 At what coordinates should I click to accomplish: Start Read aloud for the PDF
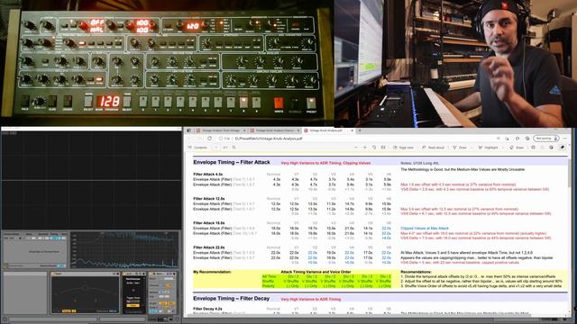434,148
